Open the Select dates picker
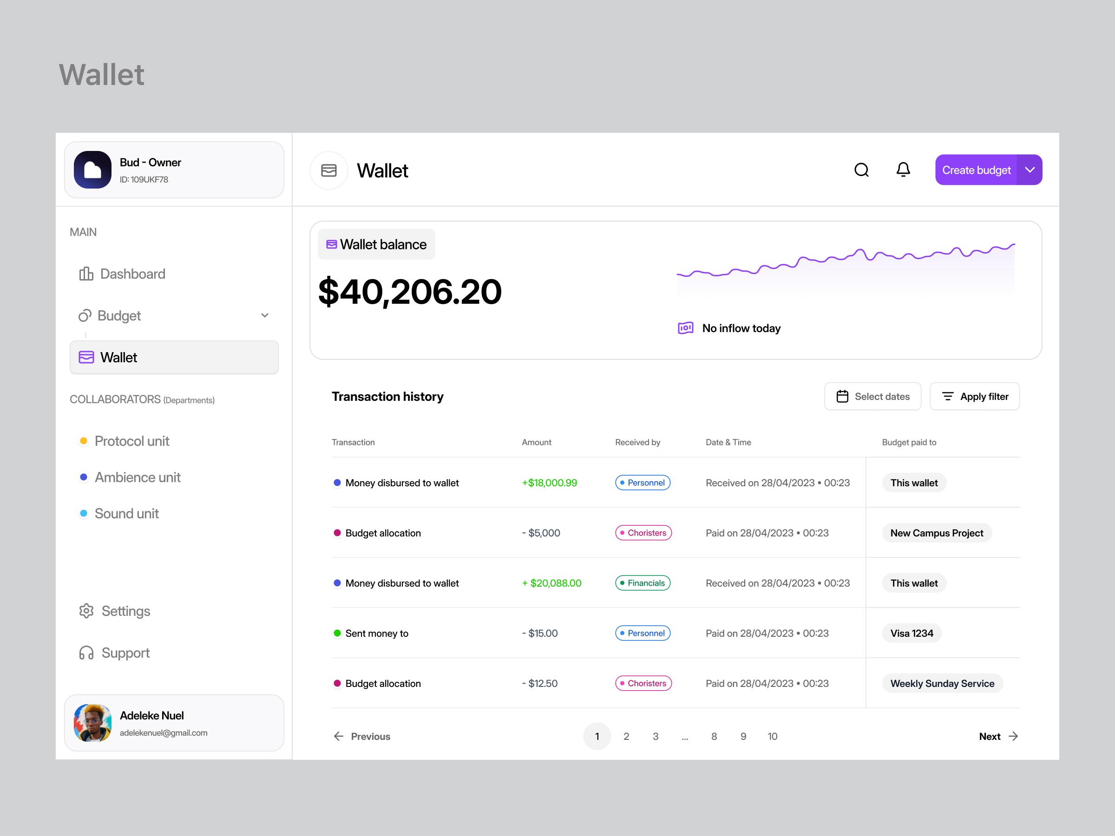Image resolution: width=1115 pixels, height=836 pixels. [872, 397]
